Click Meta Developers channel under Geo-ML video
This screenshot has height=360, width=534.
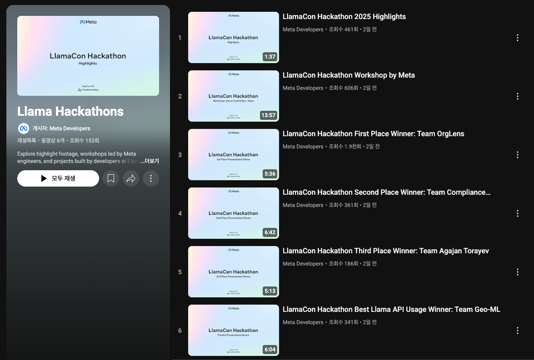(303, 322)
